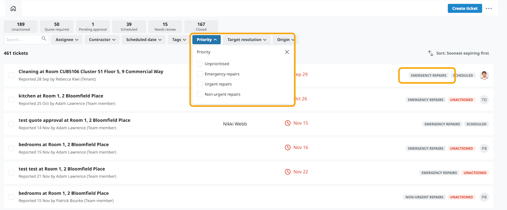Click the assignee photo on Cleaning ticket
This screenshot has width=507, height=210.
pyautogui.click(x=484, y=75)
